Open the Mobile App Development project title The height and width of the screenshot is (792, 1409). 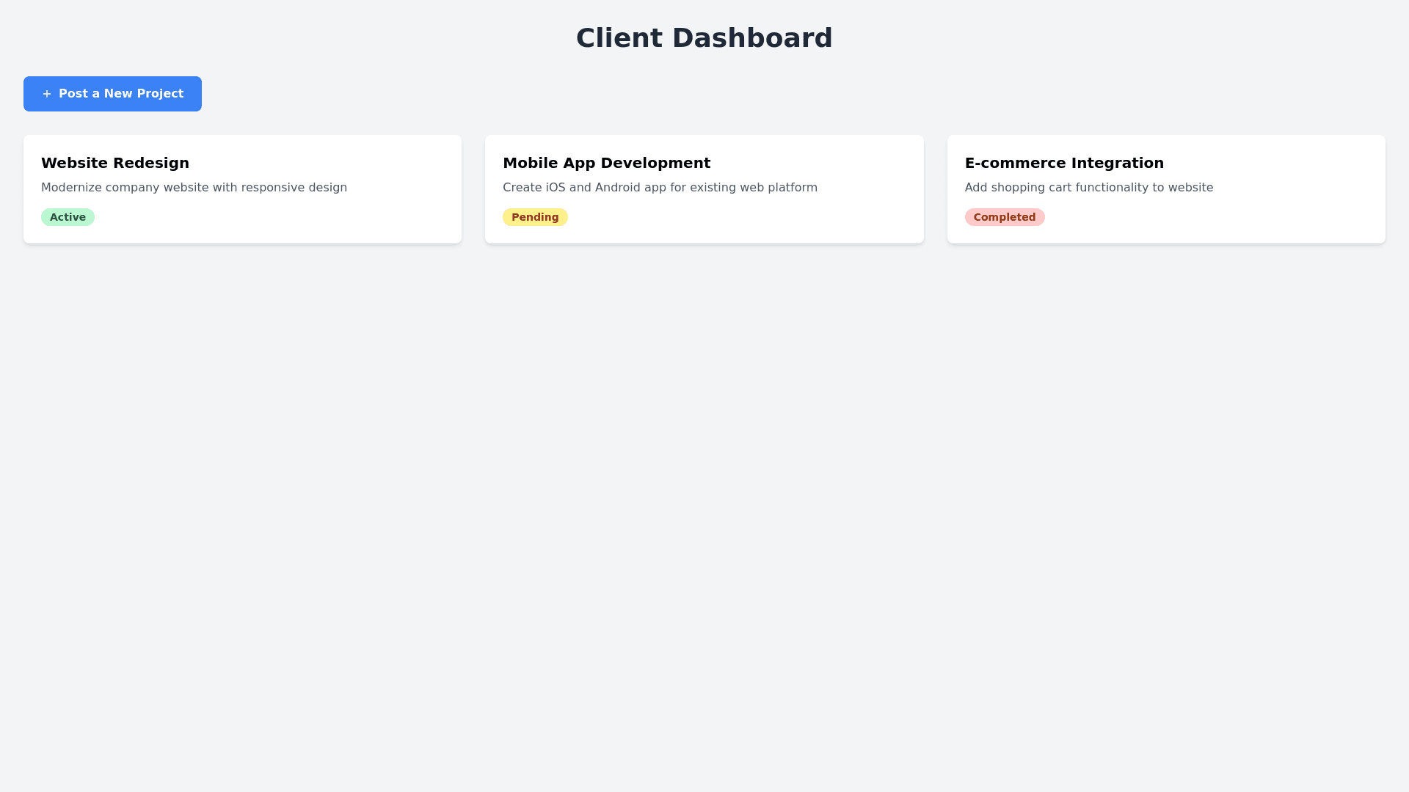(606, 163)
